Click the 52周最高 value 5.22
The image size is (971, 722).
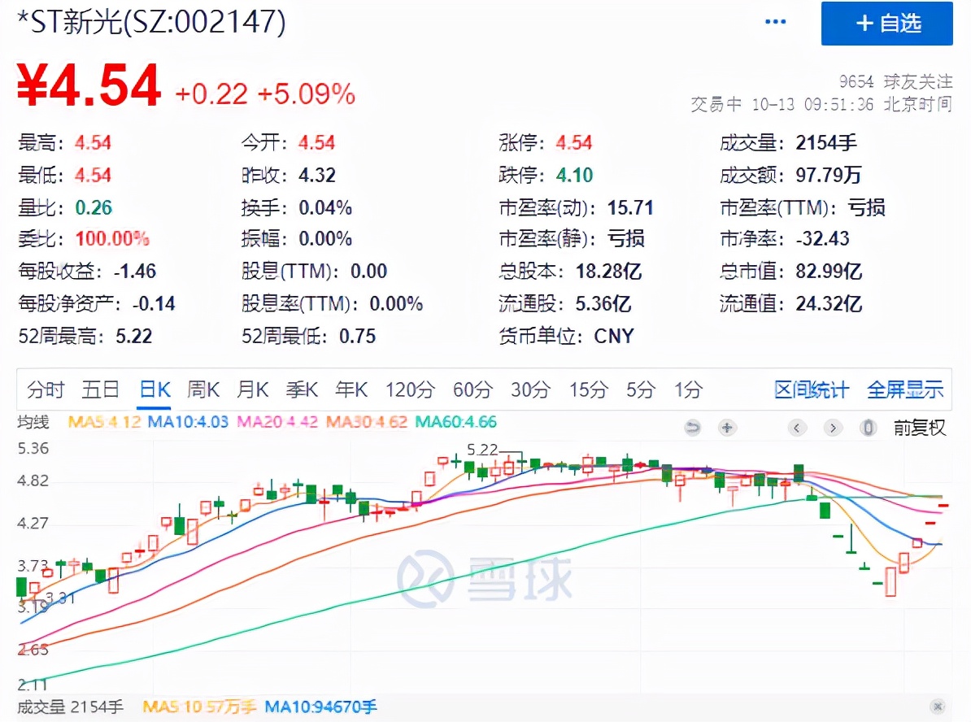pyautogui.click(x=133, y=337)
